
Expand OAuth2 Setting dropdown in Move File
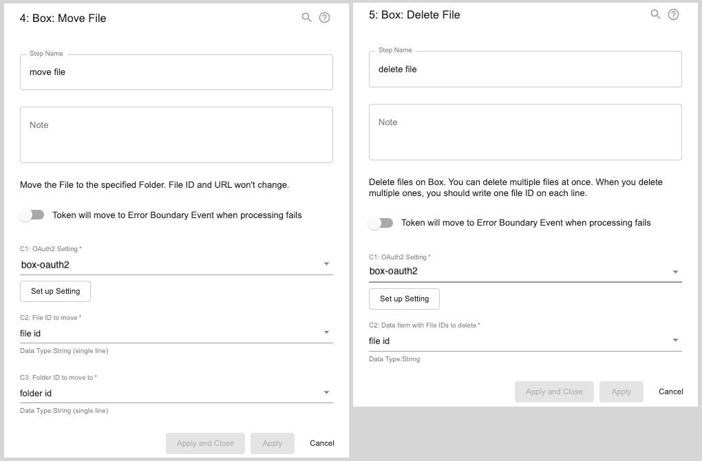176,264
